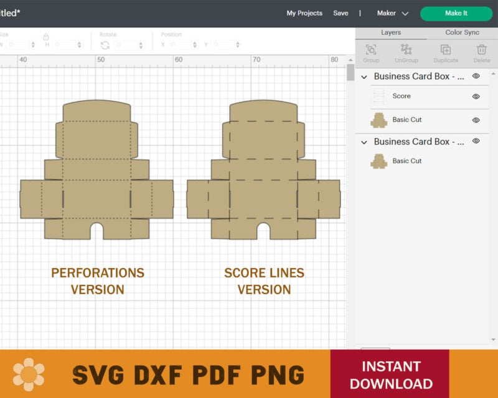Viewport: 498px width, 398px height.
Task: Click the Score layer thumbnail icon
Action: (x=380, y=96)
